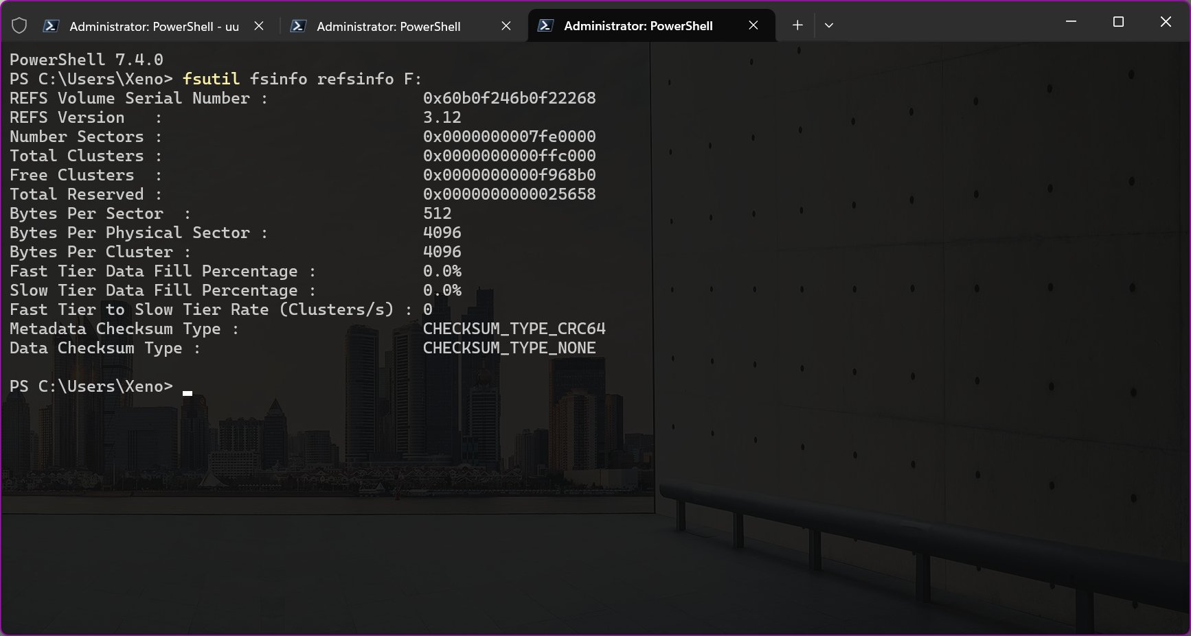Expand the tab switcher menu arrow
Image resolution: width=1191 pixels, height=636 pixels.
click(x=829, y=25)
